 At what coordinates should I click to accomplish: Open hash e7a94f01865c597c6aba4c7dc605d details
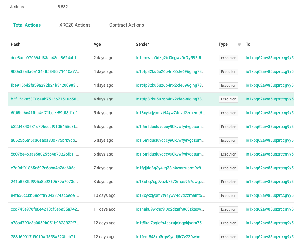point(45,168)
